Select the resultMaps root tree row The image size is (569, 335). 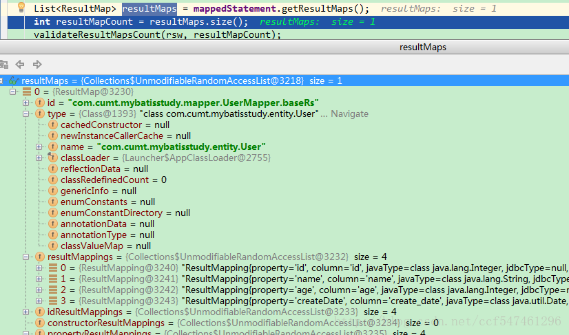pyautogui.click(x=284, y=80)
